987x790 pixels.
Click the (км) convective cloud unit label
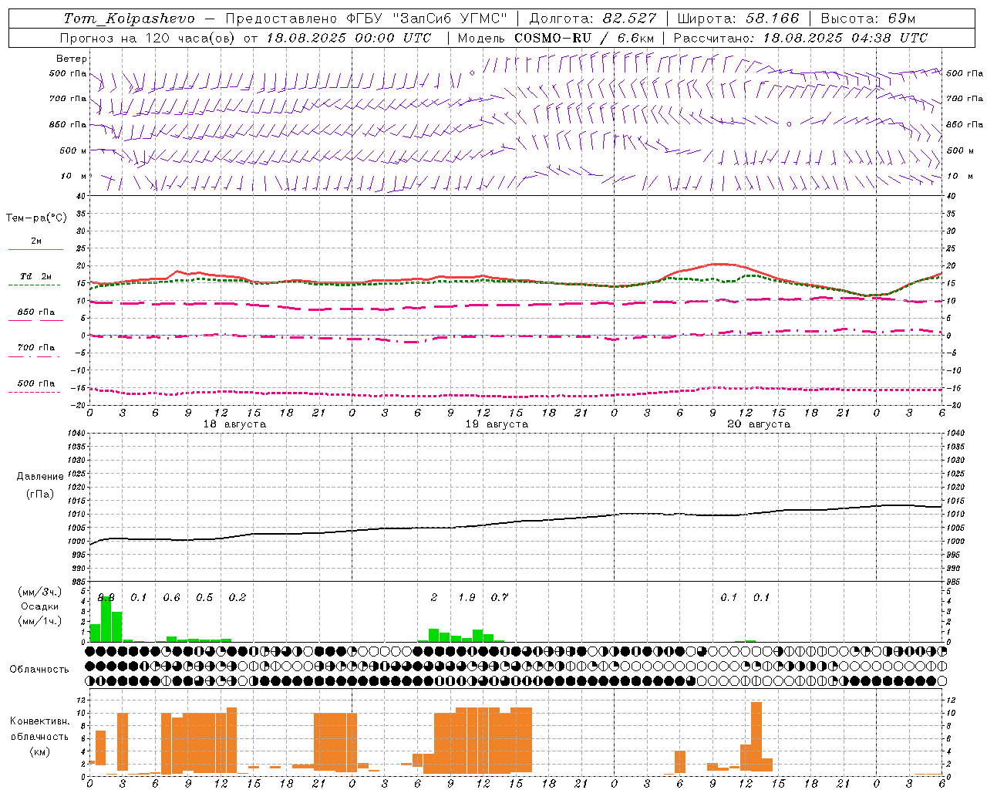tap(40, 752)
